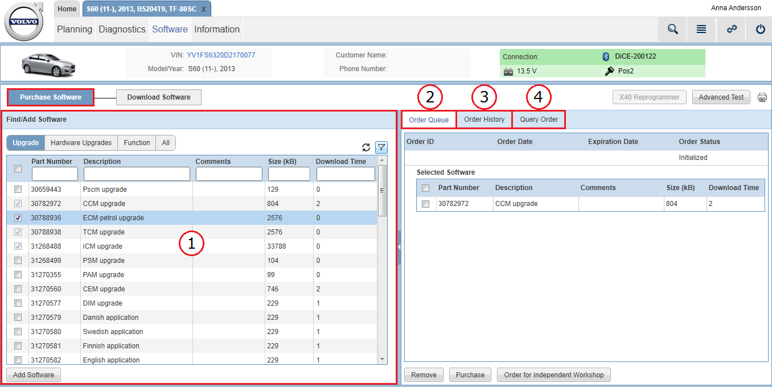Viewport: 772px width, 387px height.
Task: Click the Volvo logo
Action: (24, 22)
